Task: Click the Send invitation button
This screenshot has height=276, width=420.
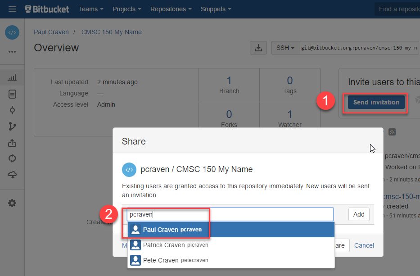Action: pyautogui.click(x=376, y=102)
